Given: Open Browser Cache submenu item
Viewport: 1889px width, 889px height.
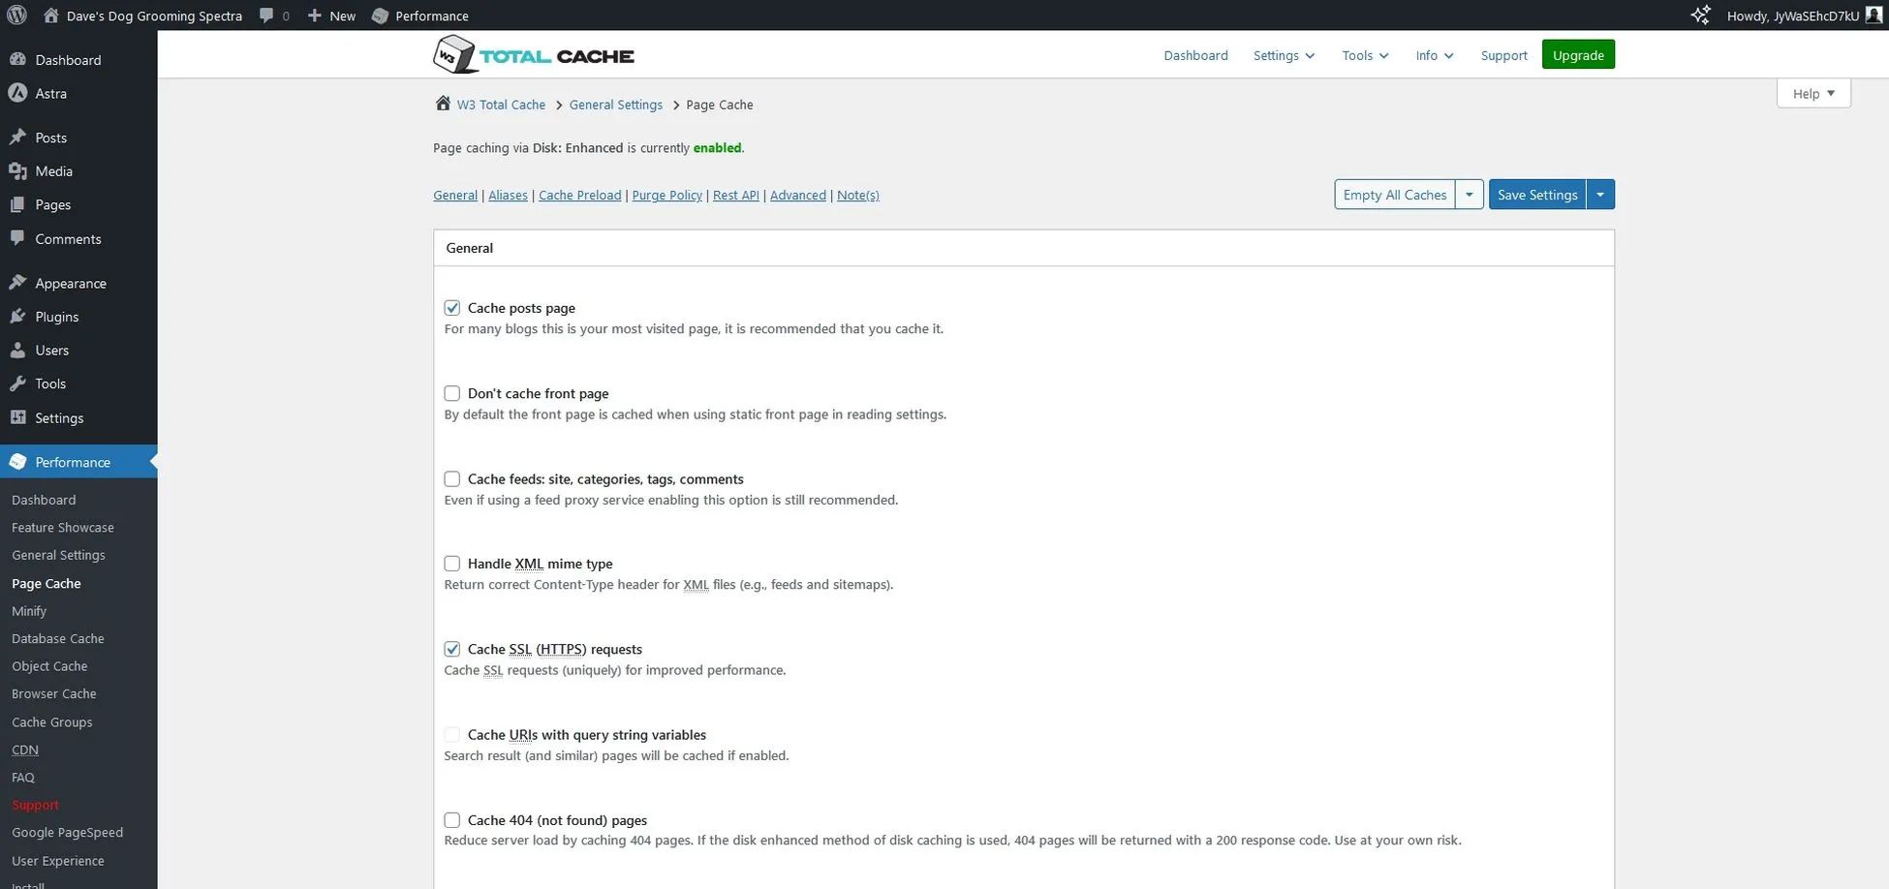Looking at the screenshot, I should pos(54,693).
